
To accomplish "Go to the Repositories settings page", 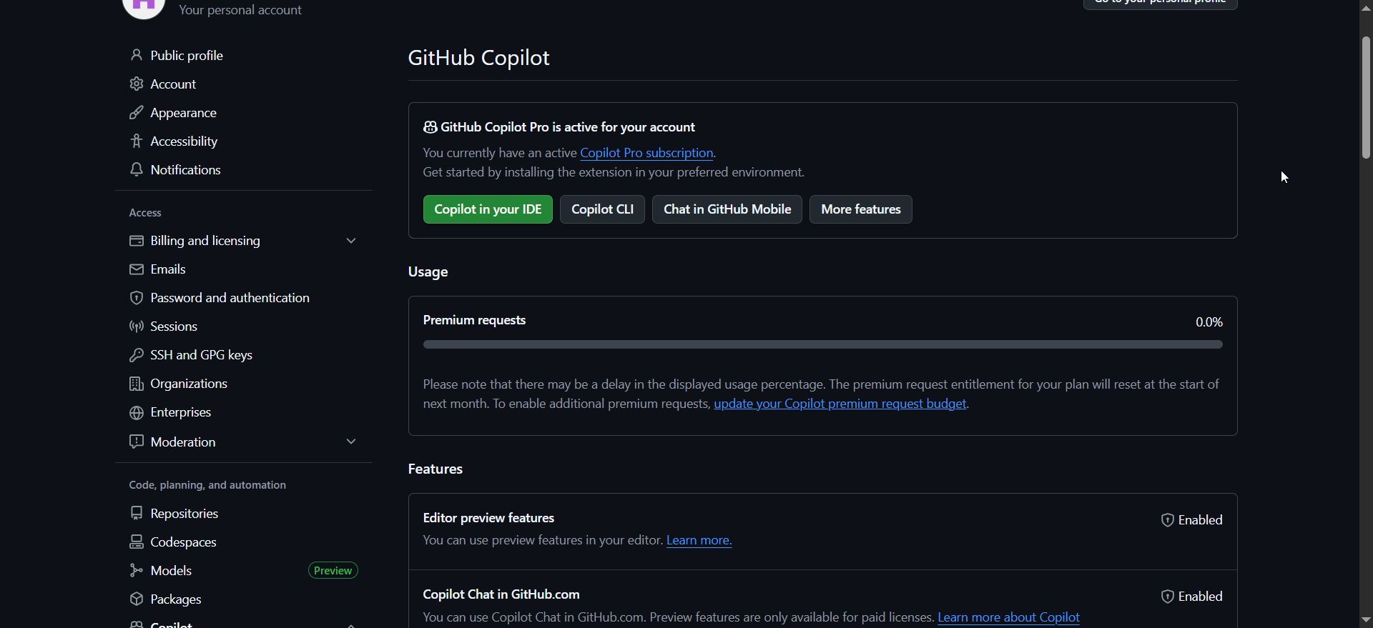I will click(184, 514).
